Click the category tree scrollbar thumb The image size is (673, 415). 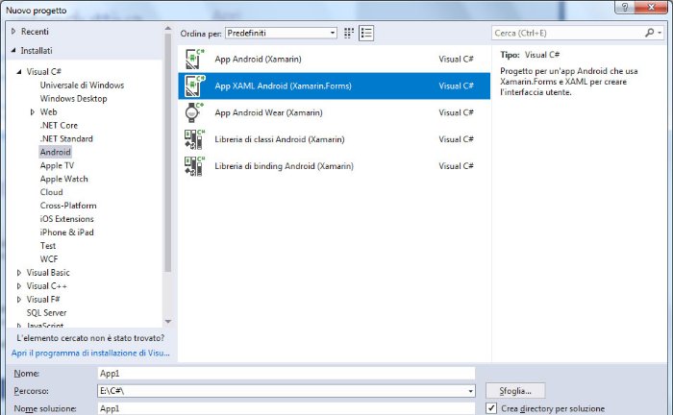pyautogui.click(x=168, y=153)
